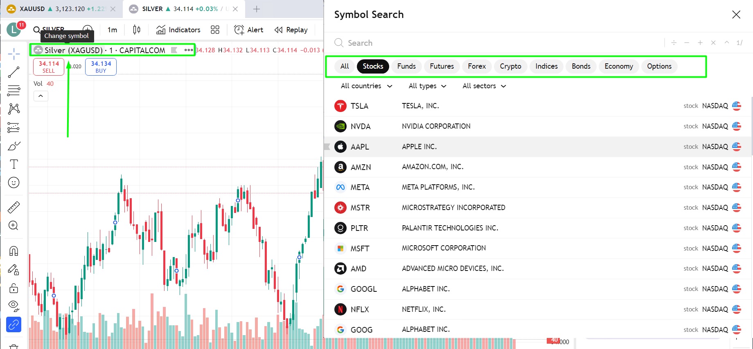Select the trend line drawing tool

tap(14, 72)
